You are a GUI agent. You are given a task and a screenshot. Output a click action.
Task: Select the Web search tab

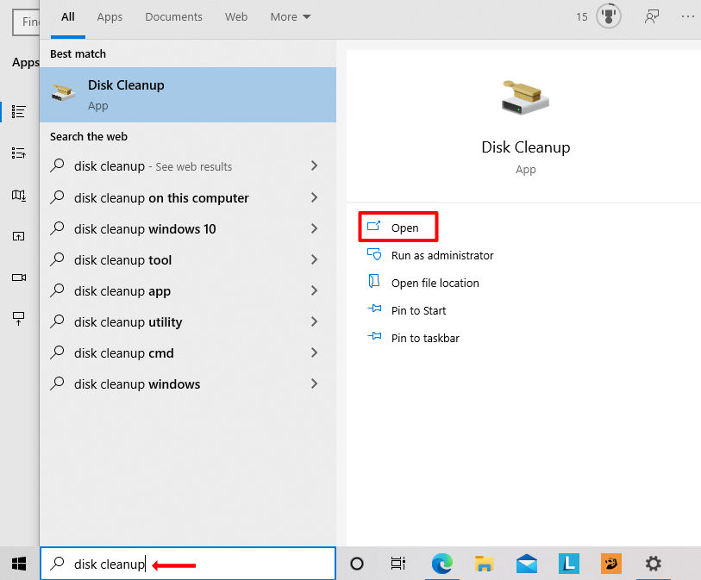[x=235, y=16]
